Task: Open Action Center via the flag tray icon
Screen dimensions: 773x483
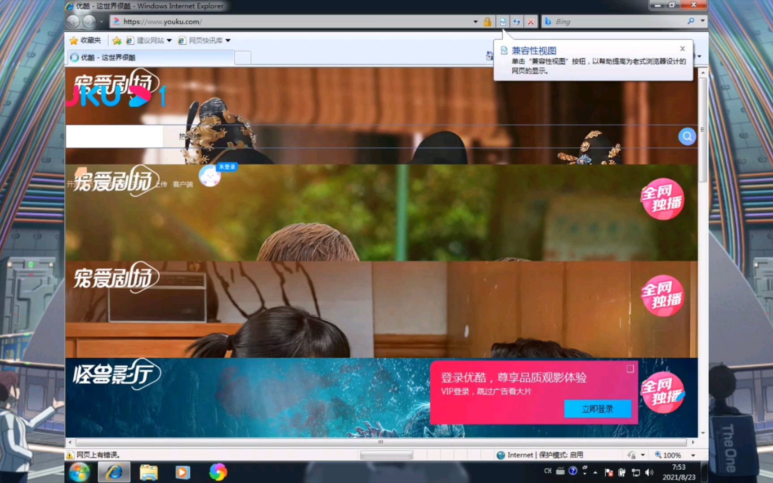Action: (608, 471)
